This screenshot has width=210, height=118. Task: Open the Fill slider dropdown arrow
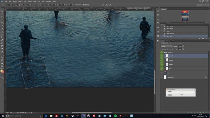coord(183,49)
